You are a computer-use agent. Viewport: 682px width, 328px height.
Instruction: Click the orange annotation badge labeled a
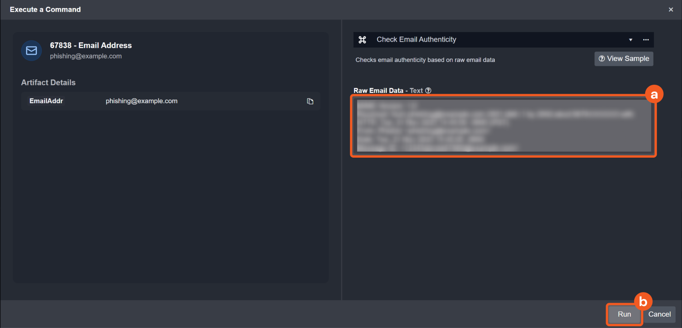click(654, 94)
